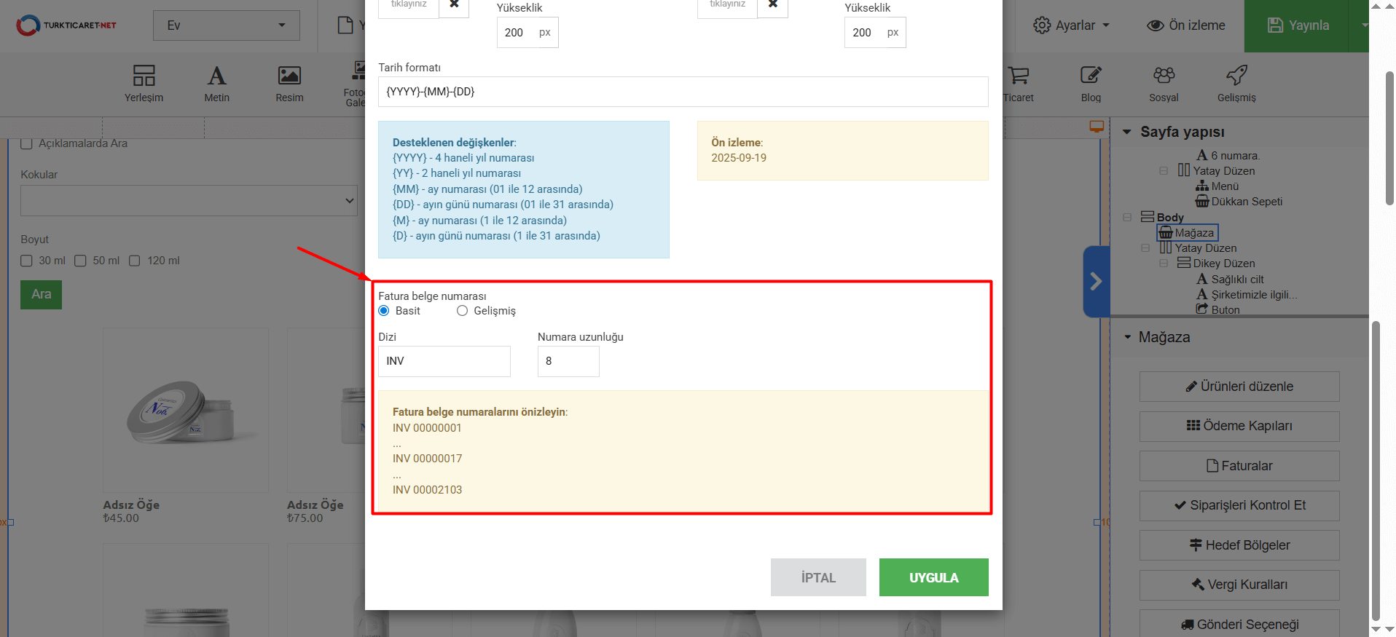Select the Gelişmiş radio option
This screenshot has width=1396, height=637.
[x=462, y=311]
